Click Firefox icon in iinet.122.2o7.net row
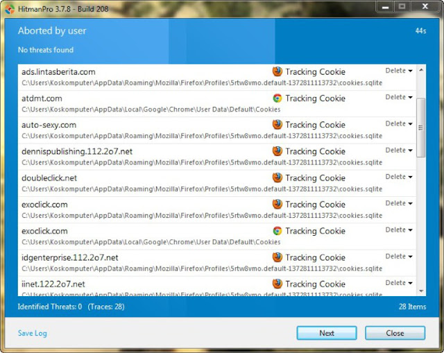 (x=277, y=284)
